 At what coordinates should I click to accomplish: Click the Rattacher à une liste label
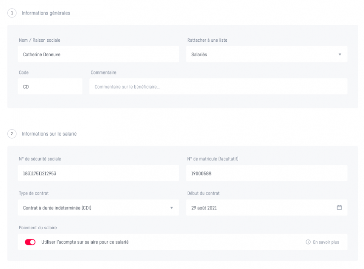tap(207, 40)
